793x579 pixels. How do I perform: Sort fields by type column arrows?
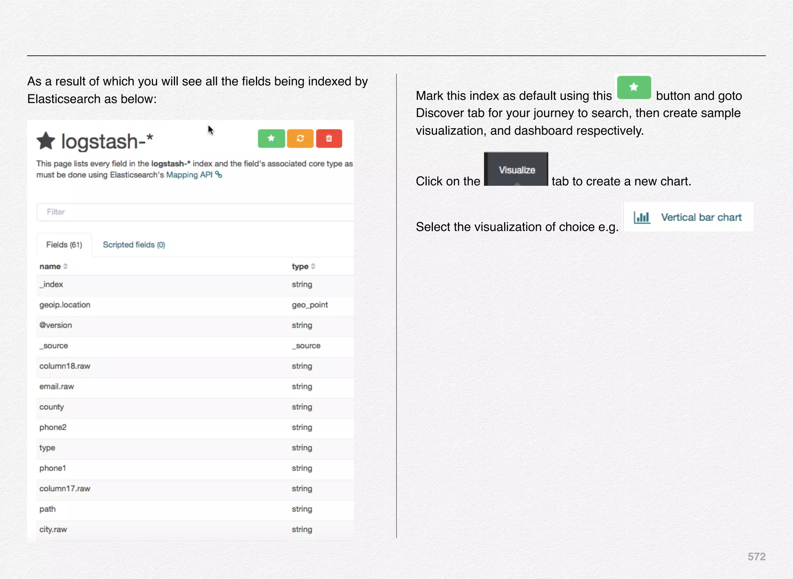313,266
